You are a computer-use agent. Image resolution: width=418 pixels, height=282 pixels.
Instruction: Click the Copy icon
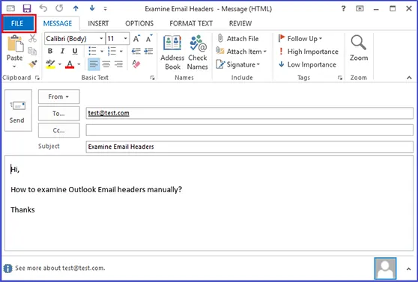pos(32,51)
